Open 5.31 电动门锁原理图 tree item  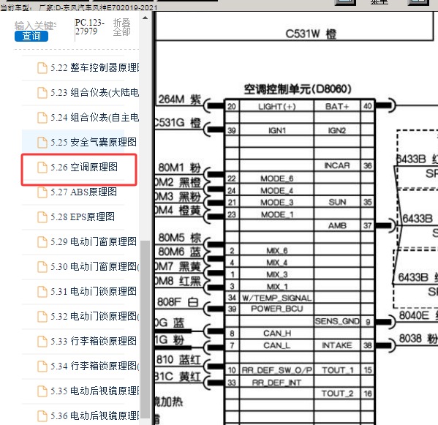pyautogui.click(x=94, y=291)
